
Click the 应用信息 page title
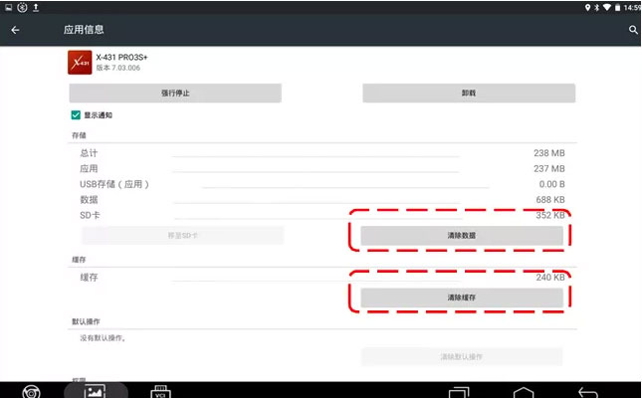84,30
